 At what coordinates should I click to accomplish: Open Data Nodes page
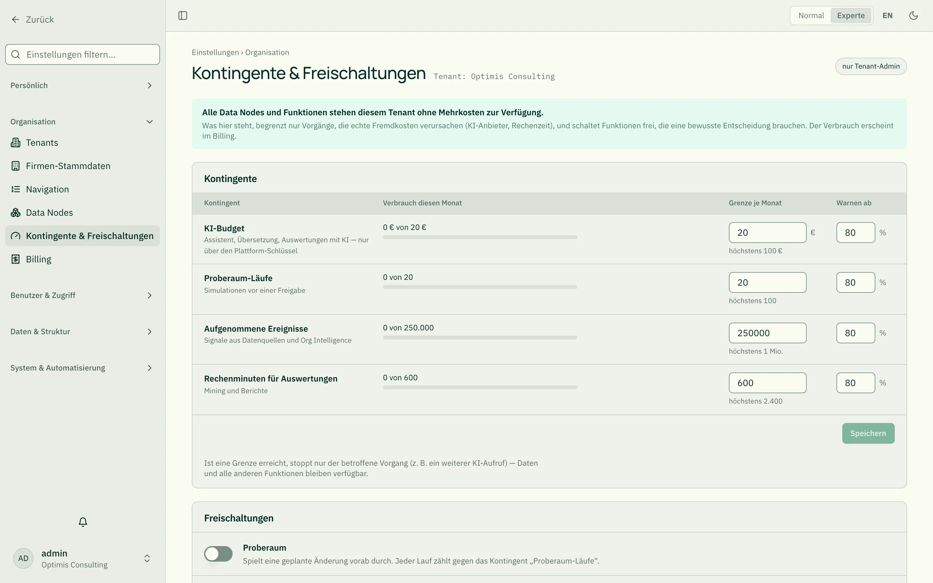point(82,212)
